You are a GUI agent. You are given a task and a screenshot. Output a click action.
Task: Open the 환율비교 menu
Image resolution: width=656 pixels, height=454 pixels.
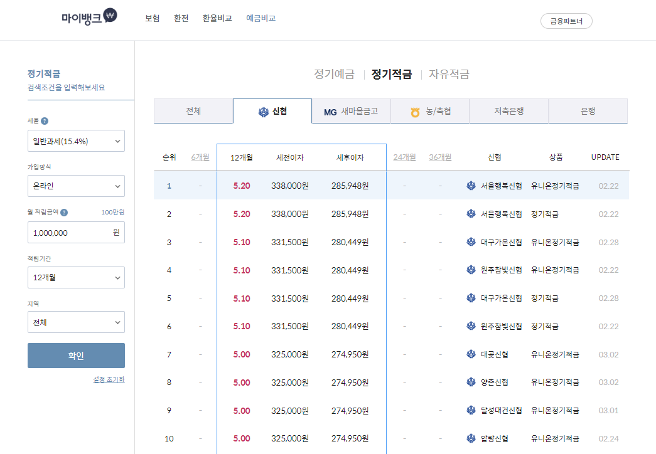pyautogui.click(x=217, y=18)
